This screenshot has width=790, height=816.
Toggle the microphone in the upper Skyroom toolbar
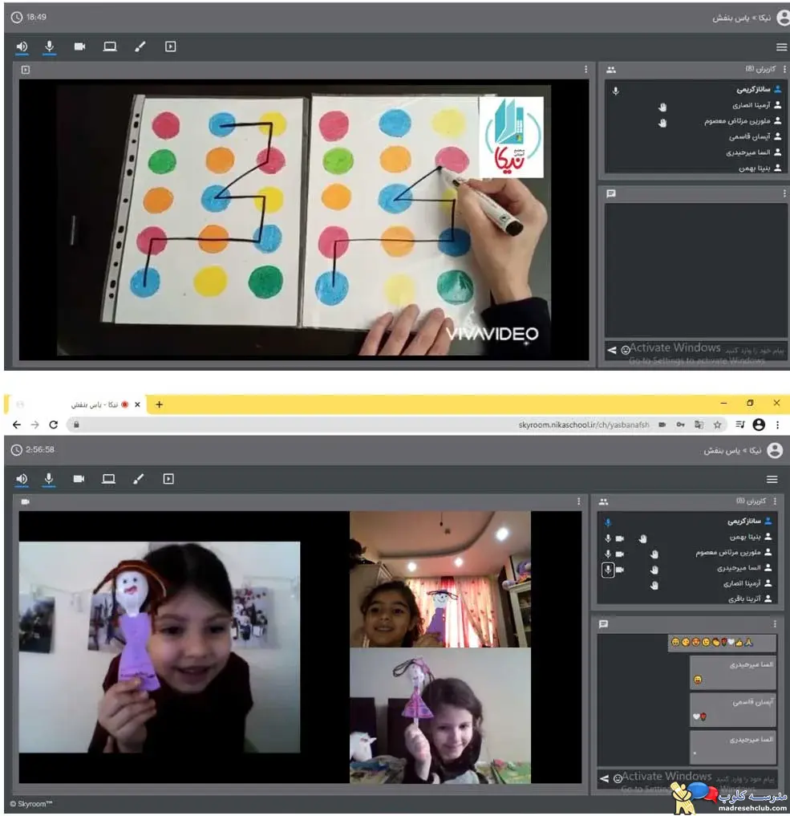pyautogui.click(x=50, y=47)
